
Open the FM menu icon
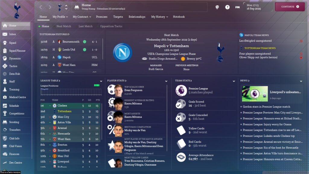237,7
